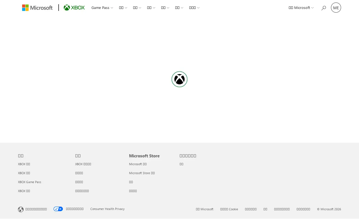
Task: Open the Microsoft logo home link
Action: click(x=37, y=8)
